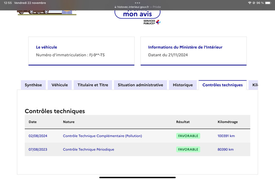Open the Véhicule tab
Viewport: 275px width, 180px height.
click(x=59, y=85)
